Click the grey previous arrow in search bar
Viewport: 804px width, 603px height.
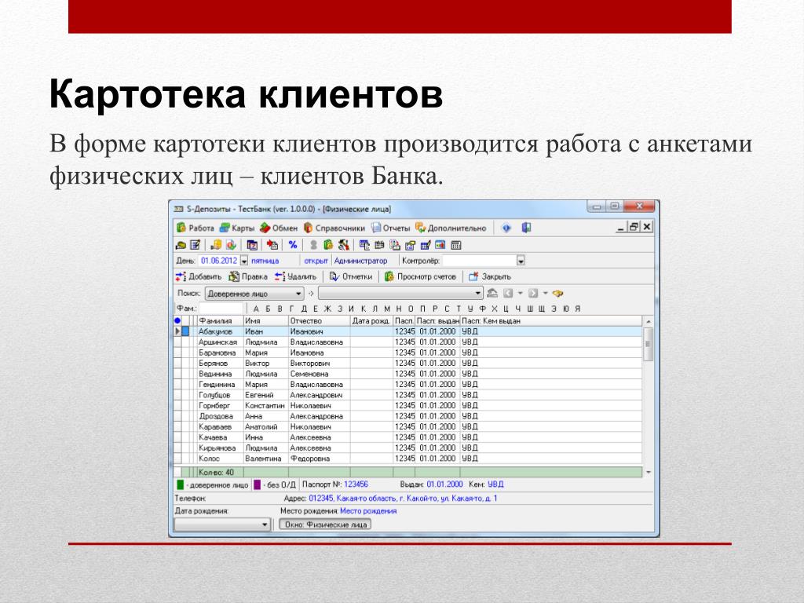(508, 294)
